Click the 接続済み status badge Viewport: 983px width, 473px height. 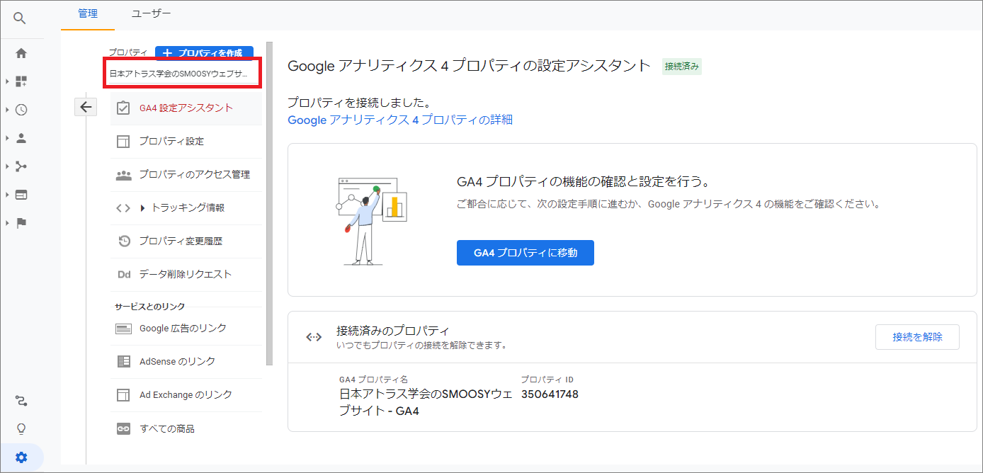682,67
